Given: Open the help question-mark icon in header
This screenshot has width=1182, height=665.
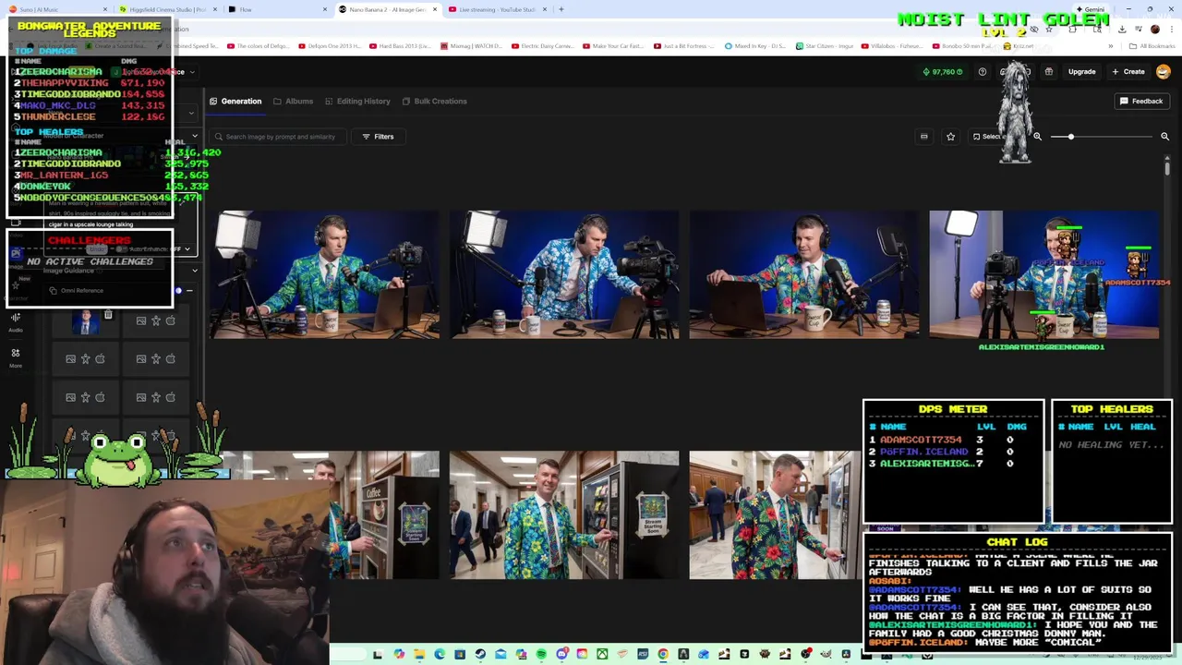Looking at the screenshot, I should pyautogui.click(x=983, y=72).
